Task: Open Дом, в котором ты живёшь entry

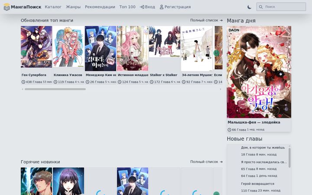Action: pos(263,148)
